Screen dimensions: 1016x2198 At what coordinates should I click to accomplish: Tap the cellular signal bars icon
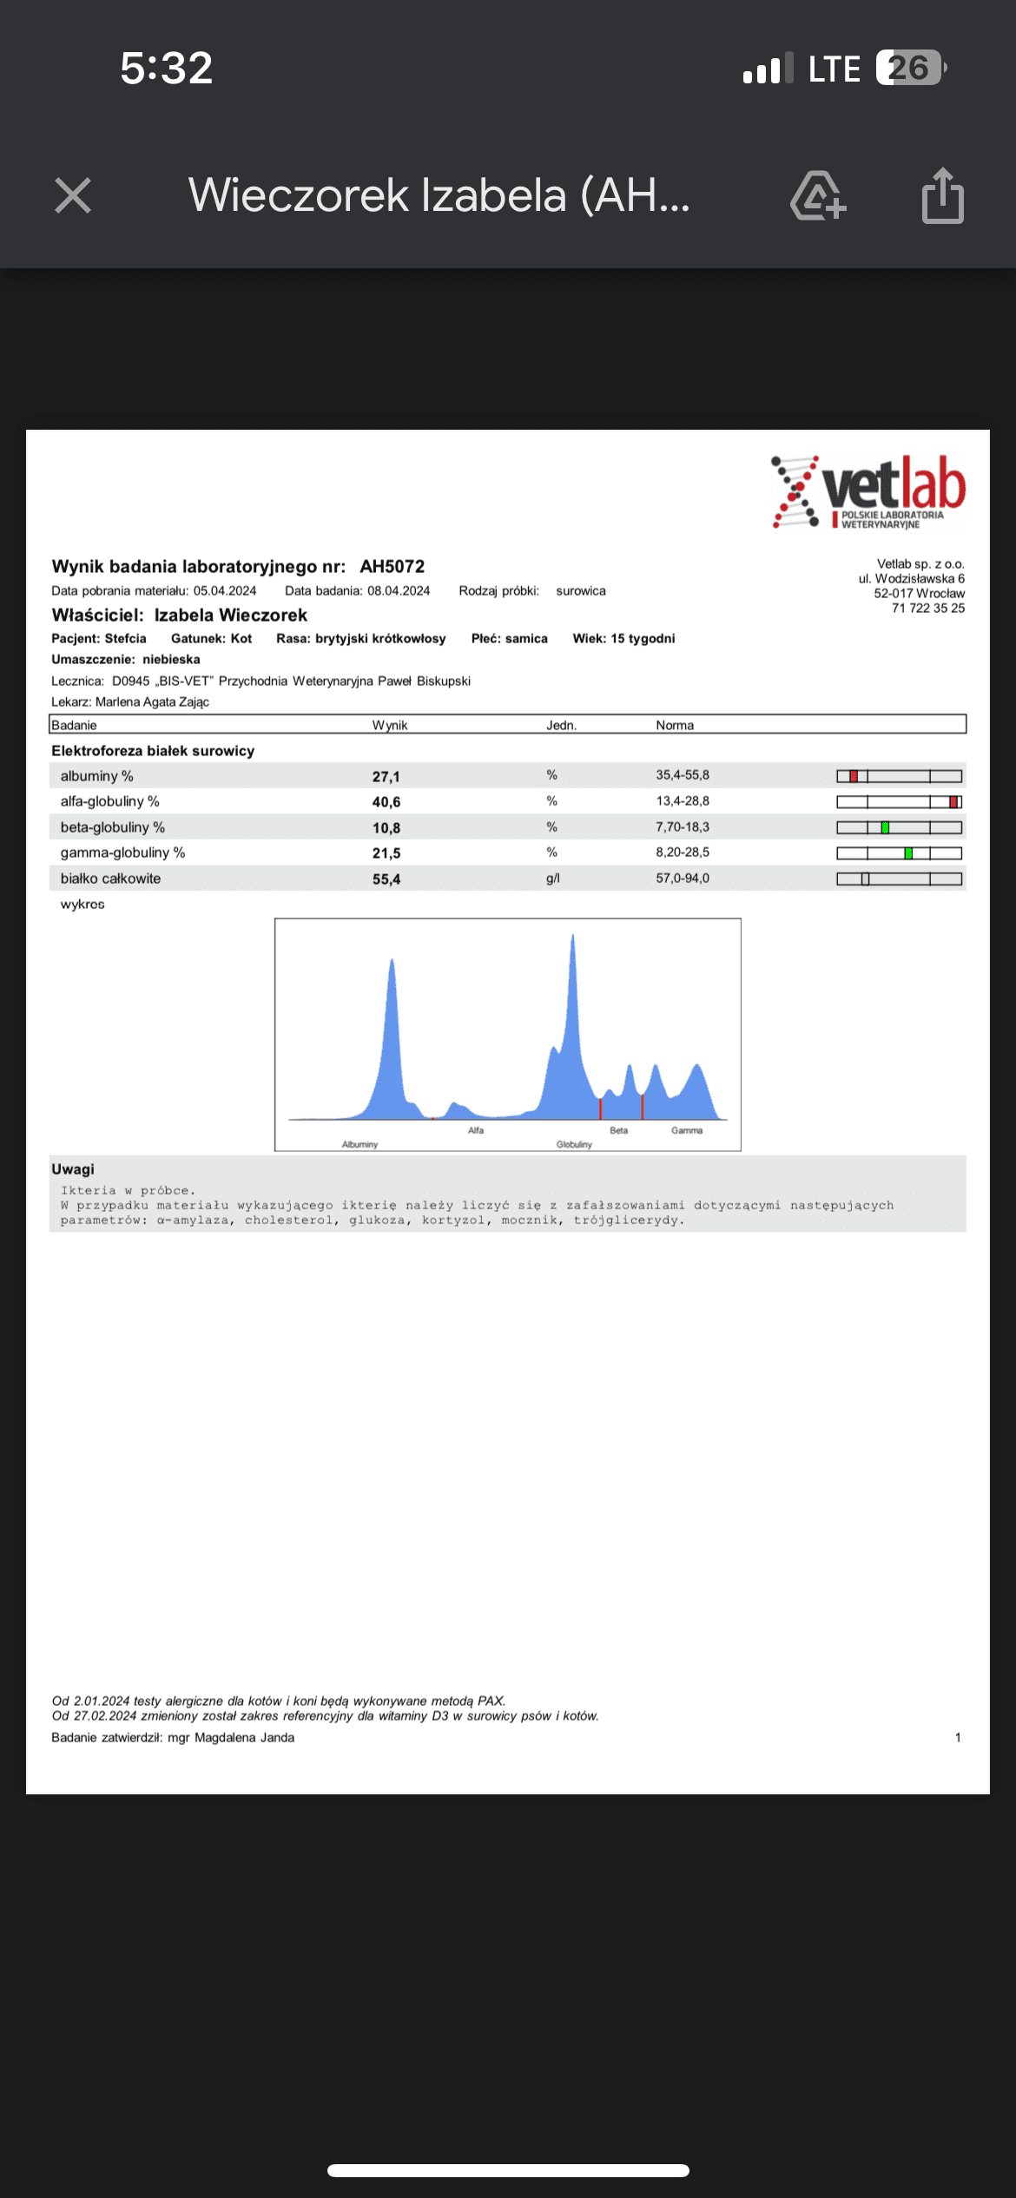(x=769, y=68)
